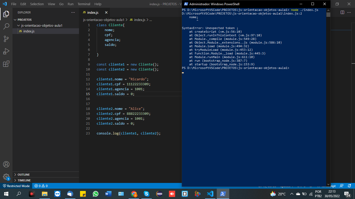Click the Split Editor Right icon
This screenshot has width=355, height=199.
[342, 12]
